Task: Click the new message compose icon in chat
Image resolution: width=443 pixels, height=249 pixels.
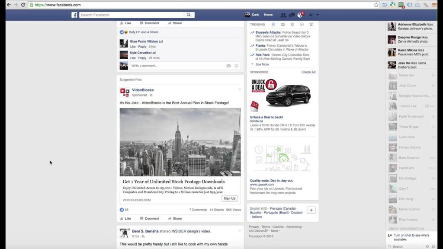Action: tap(433, 246)
